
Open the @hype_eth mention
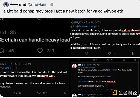(x=113, y=11)
